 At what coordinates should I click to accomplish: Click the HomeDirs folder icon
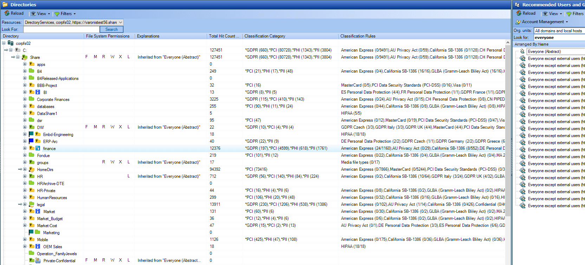coord(32,169)
